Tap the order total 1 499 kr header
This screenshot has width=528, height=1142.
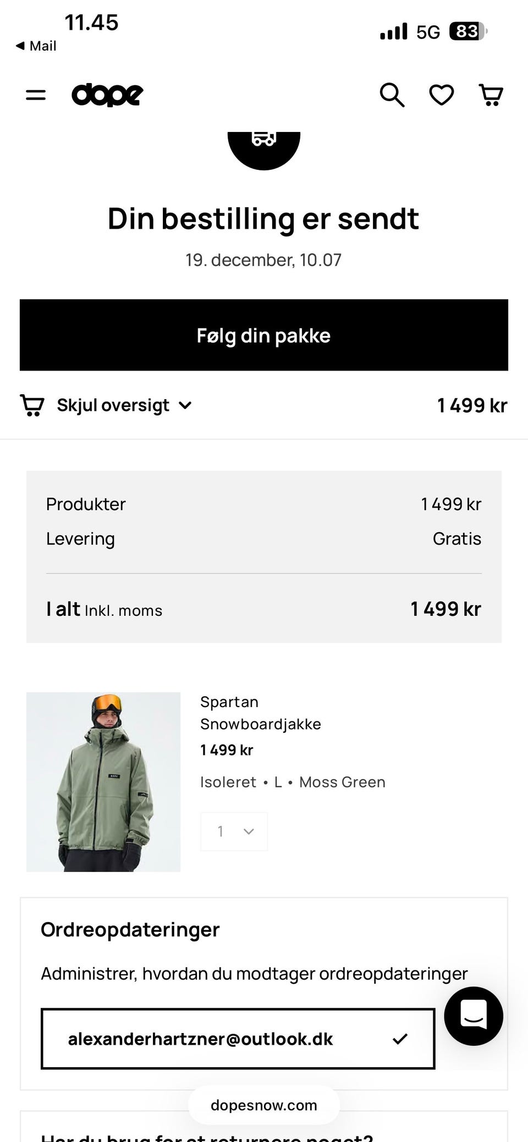click(x=472, y=405)
